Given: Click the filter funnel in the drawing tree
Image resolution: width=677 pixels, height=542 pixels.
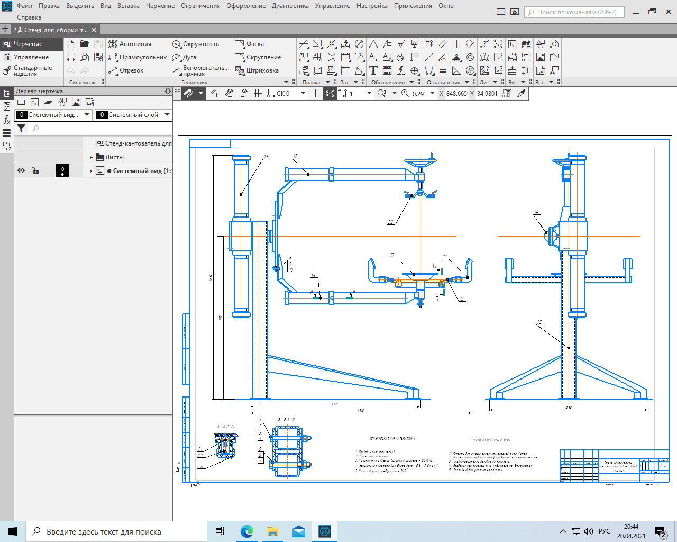Looking at the screenshot, I should tap(21, 128).
